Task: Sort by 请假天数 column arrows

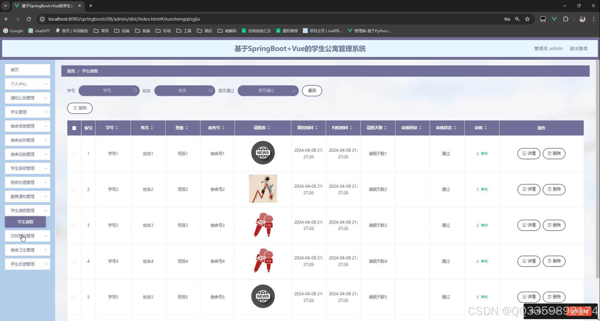Action: [385, 128]
